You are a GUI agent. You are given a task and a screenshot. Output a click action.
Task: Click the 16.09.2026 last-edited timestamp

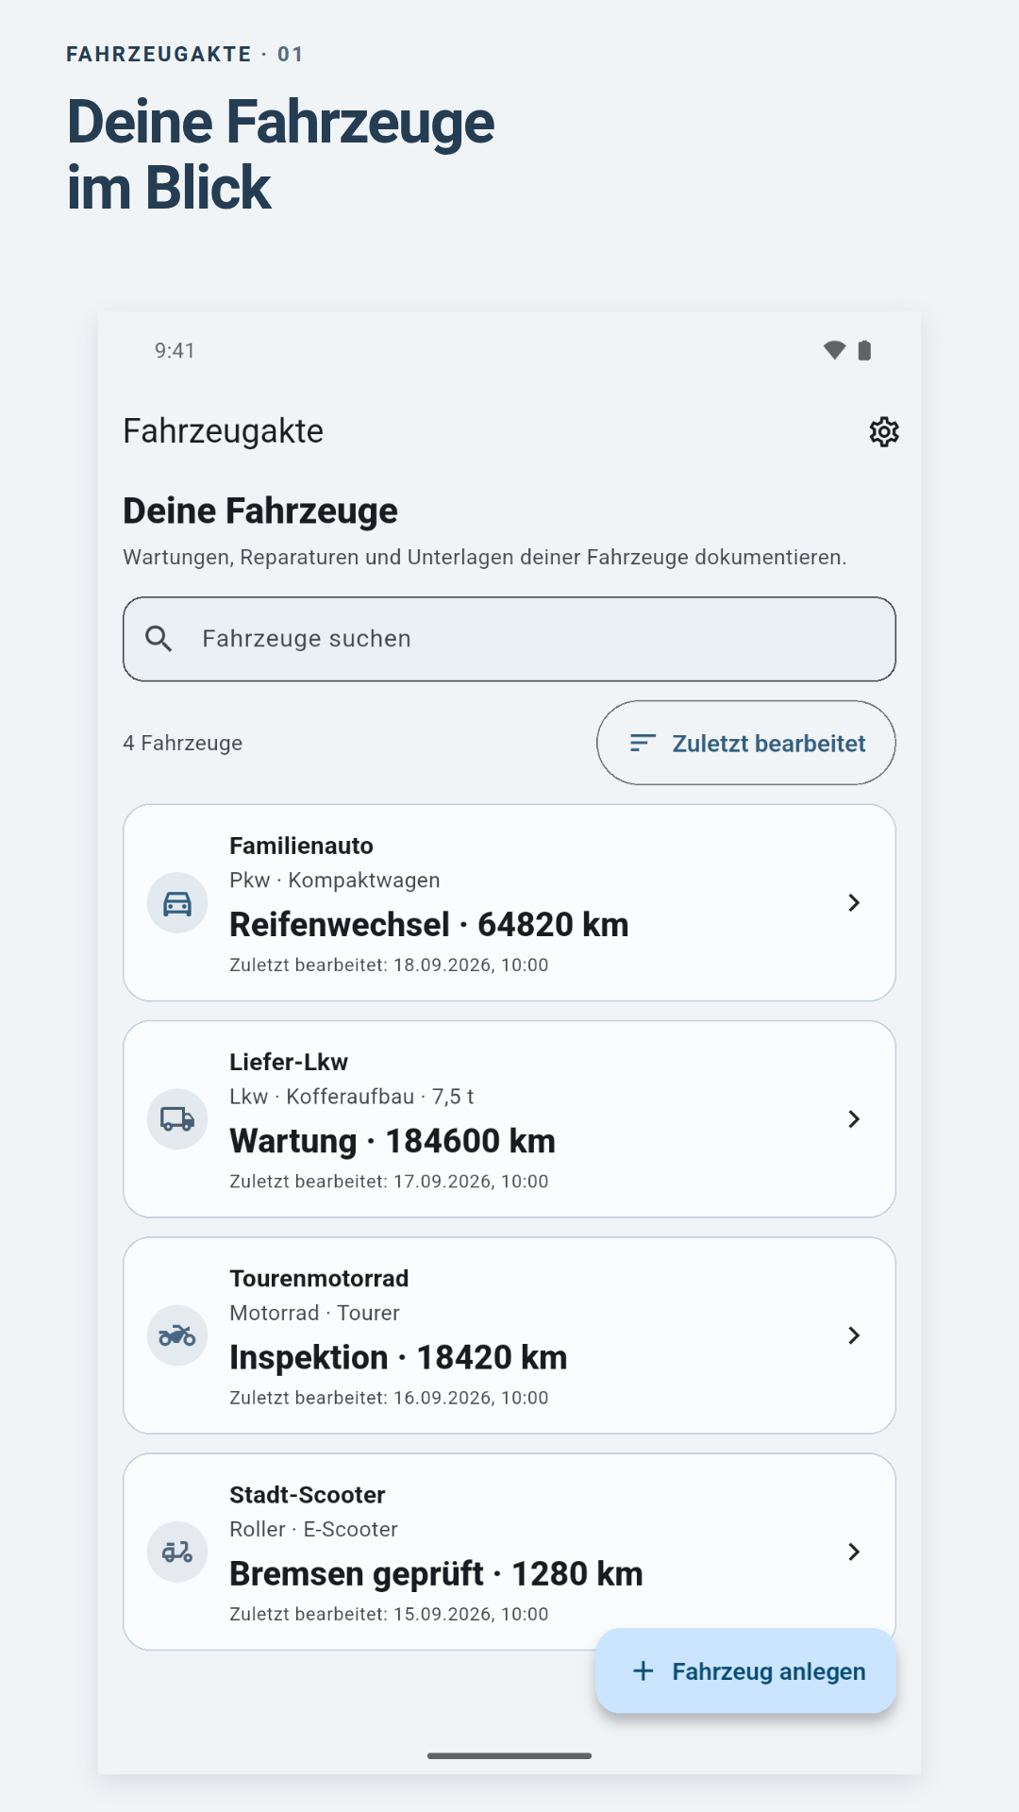pyautogui.click(x=389, y=1398)
